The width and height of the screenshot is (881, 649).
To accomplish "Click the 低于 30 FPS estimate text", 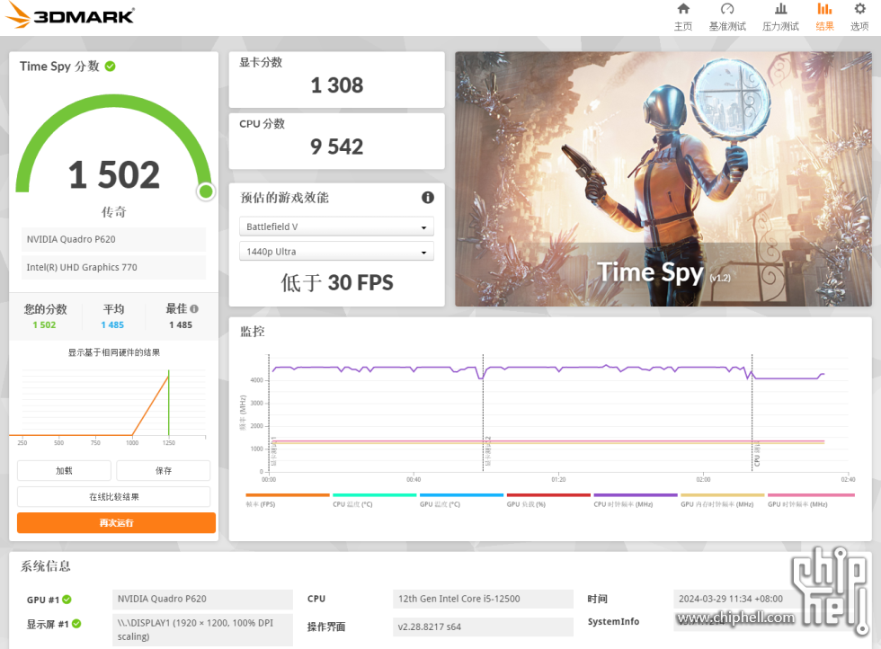I will (336, 282).
